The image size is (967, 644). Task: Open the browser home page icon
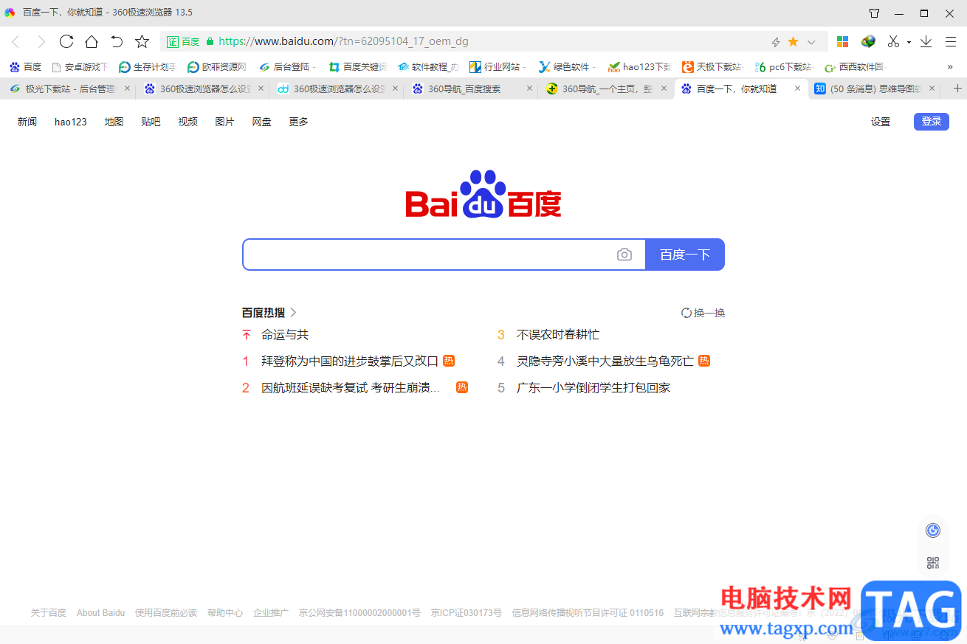pos(92,41)
